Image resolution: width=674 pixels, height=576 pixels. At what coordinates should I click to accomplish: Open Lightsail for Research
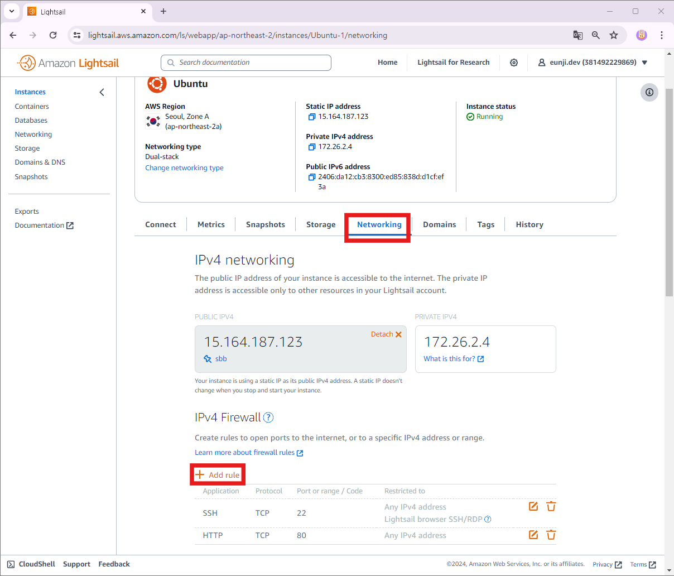454,63
